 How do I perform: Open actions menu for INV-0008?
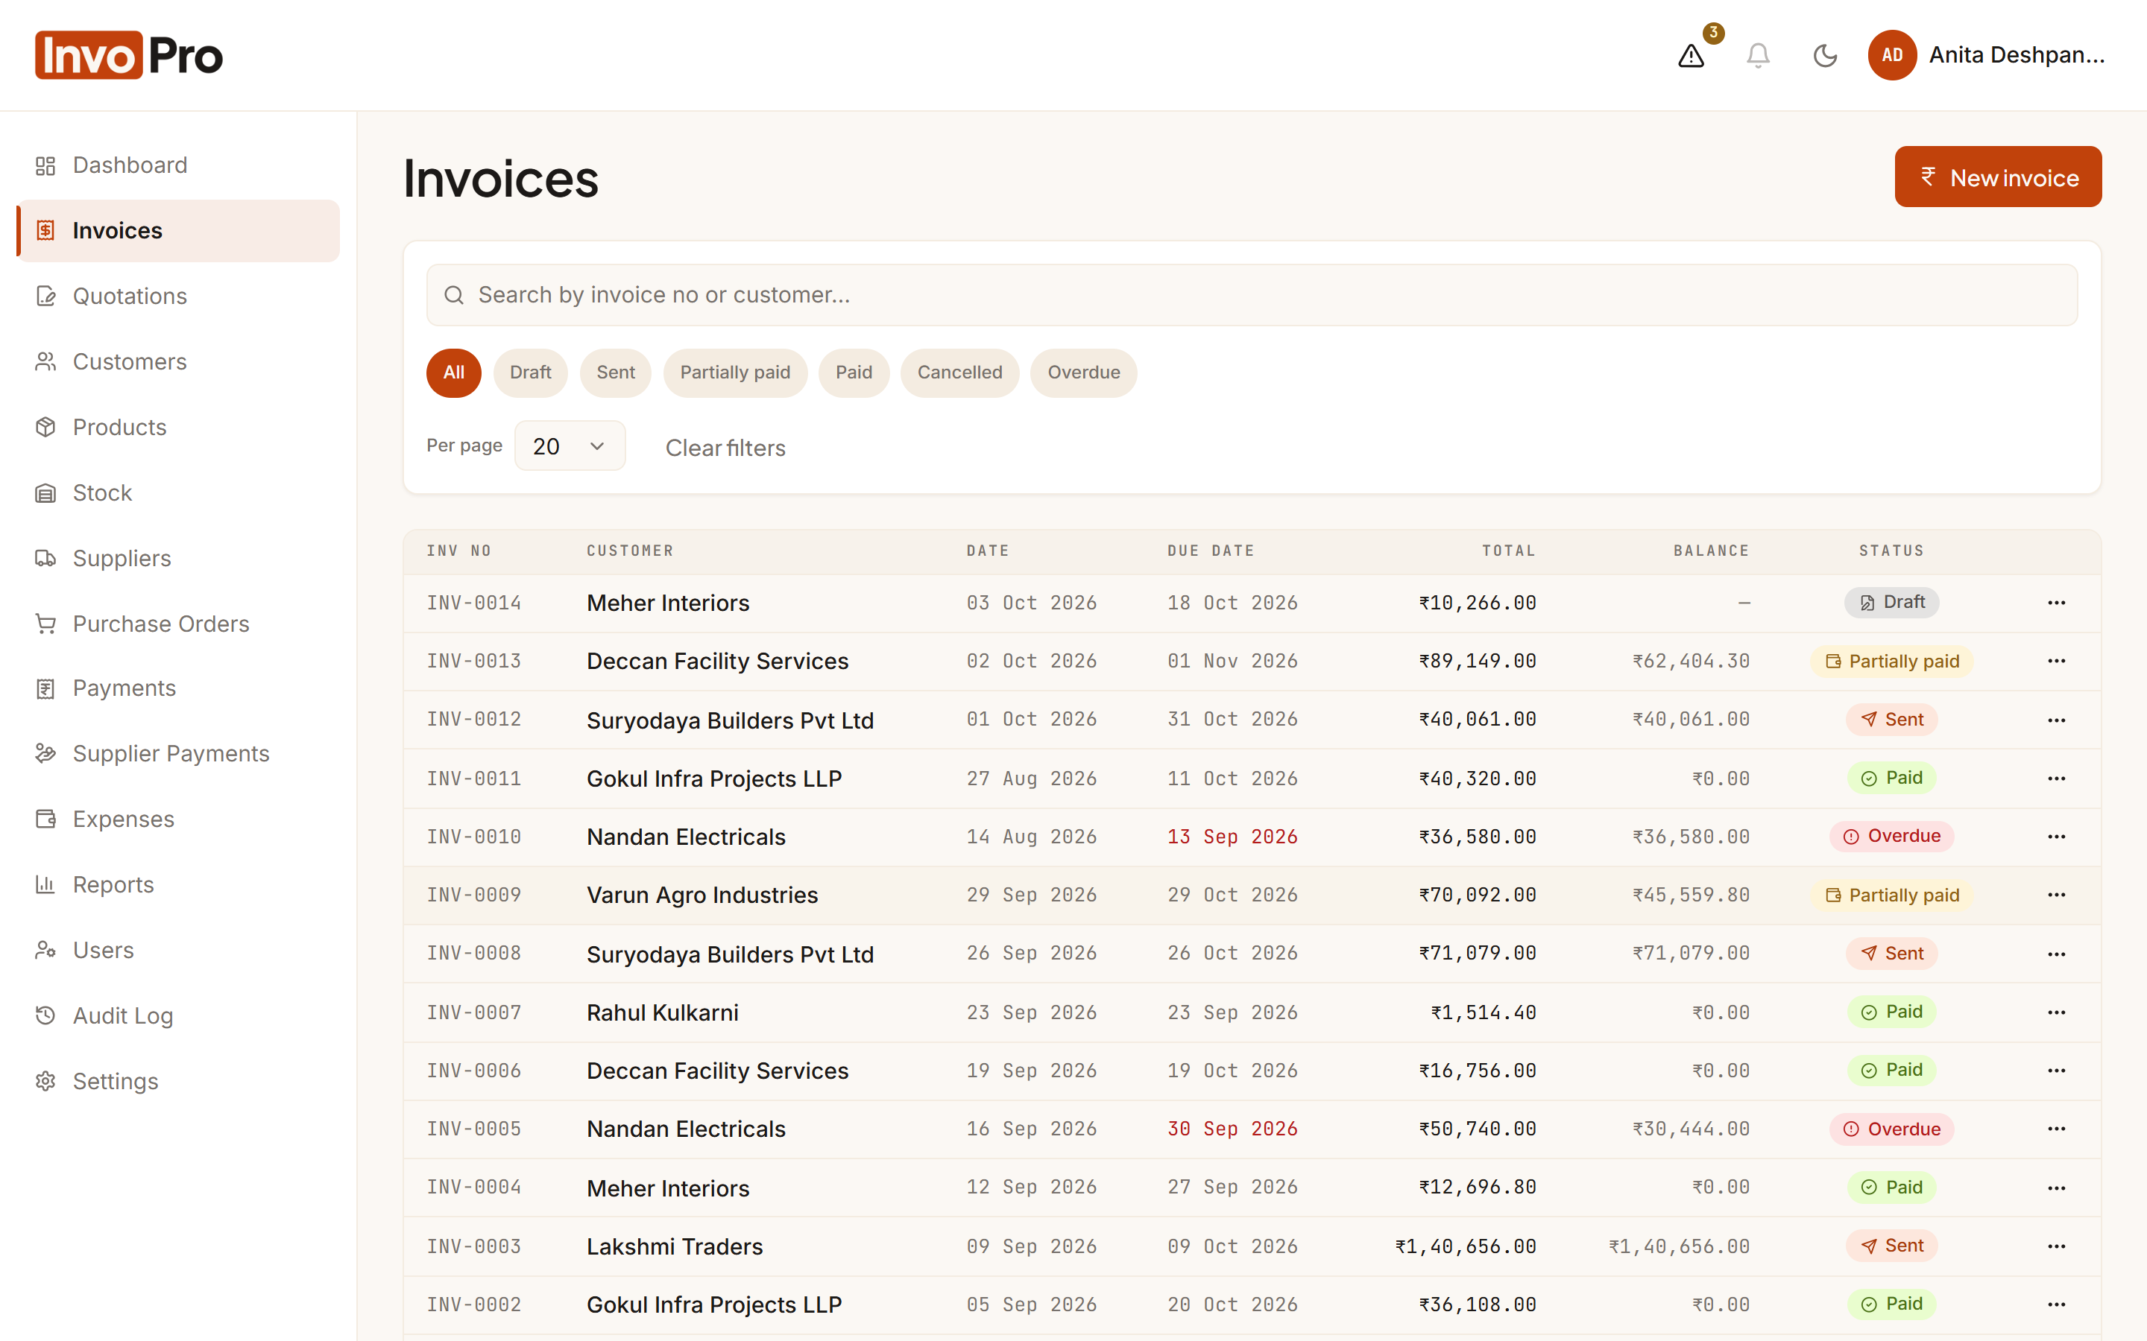pyautogui.click(x=2057, y=954)
